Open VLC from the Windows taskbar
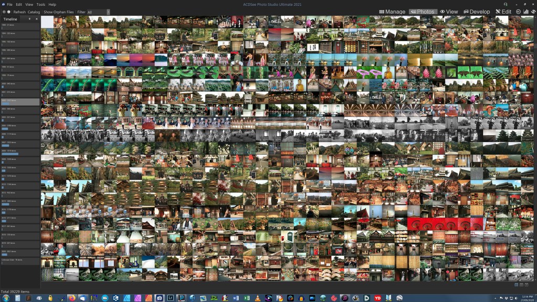The width and height of the screenshot is (537, 302). click(257, 298)
